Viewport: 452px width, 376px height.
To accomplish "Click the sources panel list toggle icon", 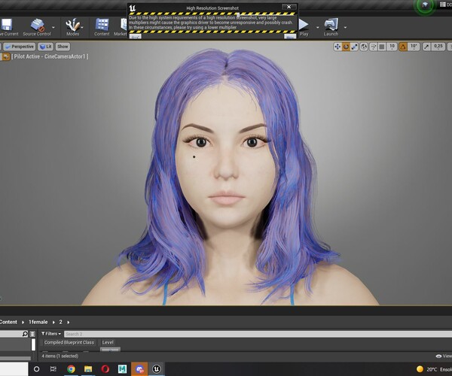I will coord(32,334).
